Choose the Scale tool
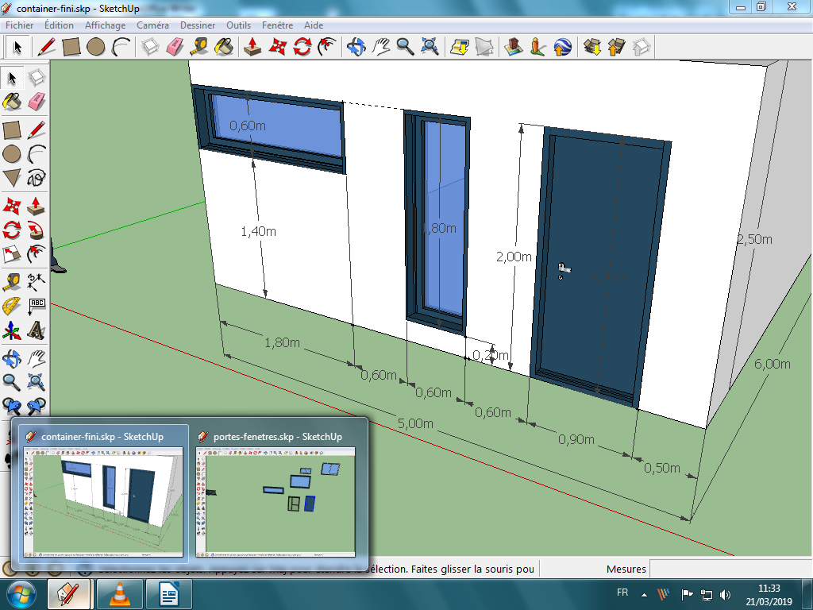 point(12,254)
